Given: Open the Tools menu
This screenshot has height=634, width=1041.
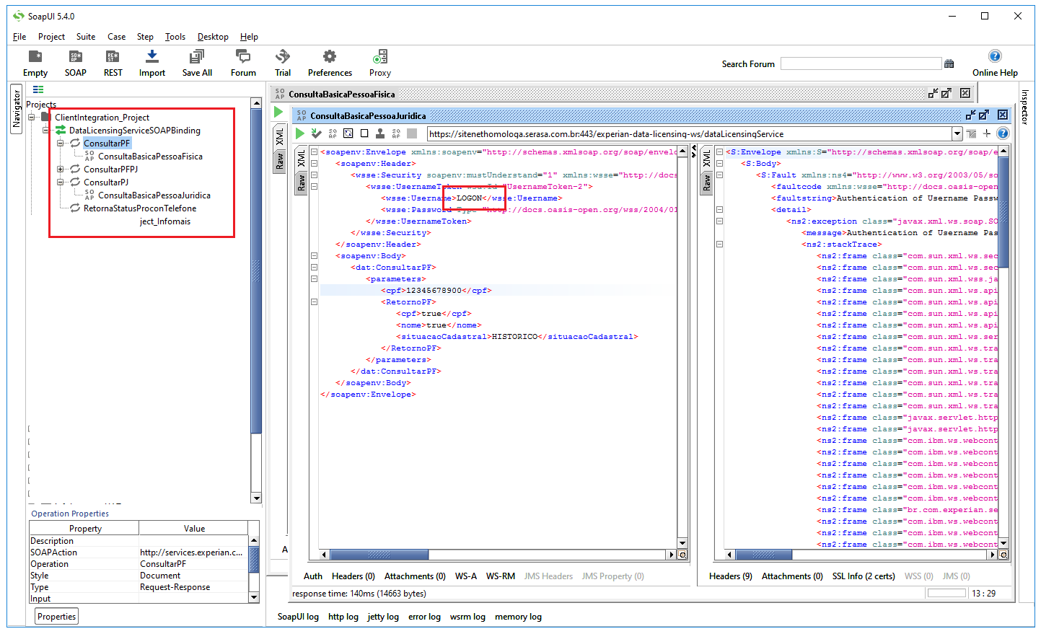Looking at the screenshot, I should (175, 37).
